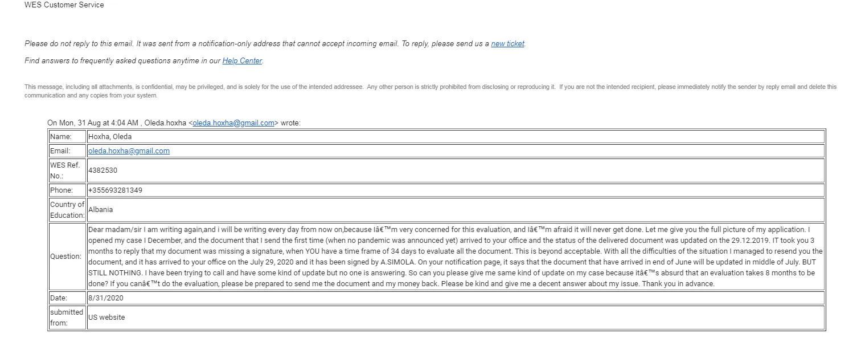Viewport: 857px width, 362px height.
Task: Click the "submitted from:" label cell
Action: tap(67, 318)
